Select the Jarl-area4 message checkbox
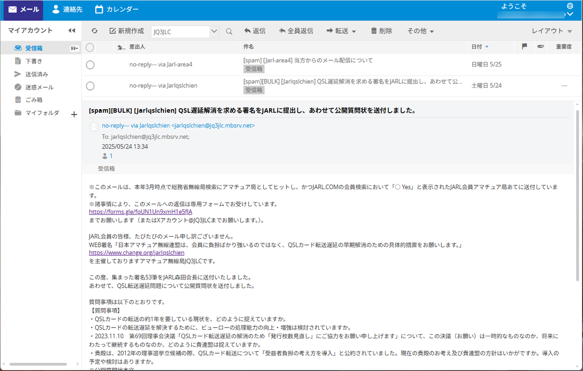This screenshot has height=371, width=583. [90, 65]
